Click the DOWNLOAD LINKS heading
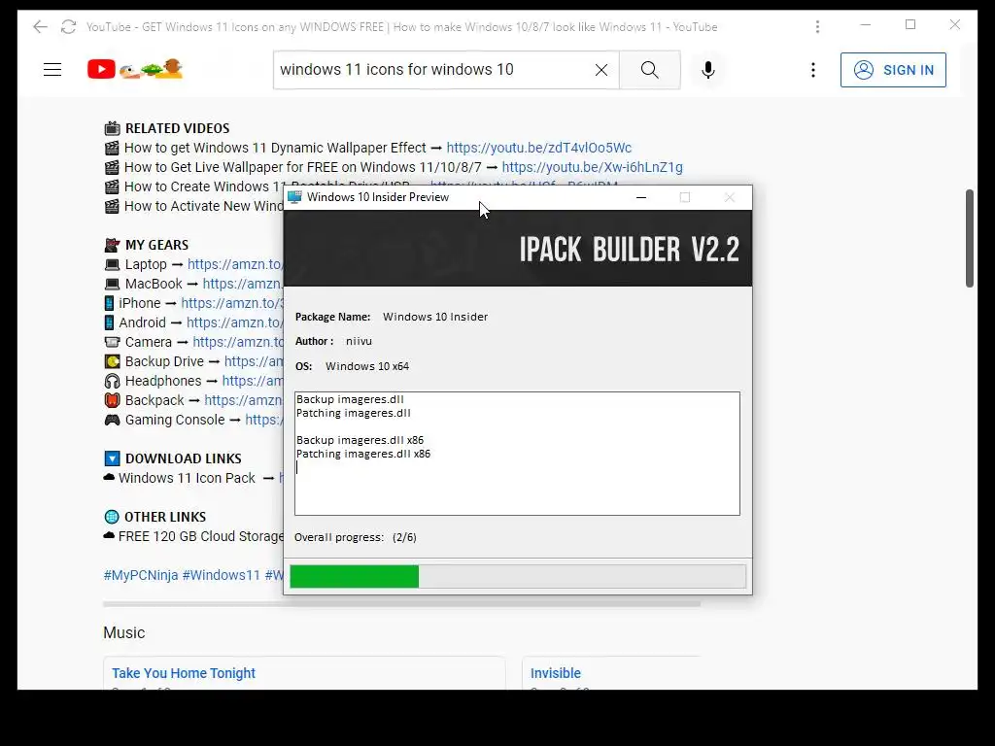The width and height of the screenshot is (995, 746). [x=183, y=458]
